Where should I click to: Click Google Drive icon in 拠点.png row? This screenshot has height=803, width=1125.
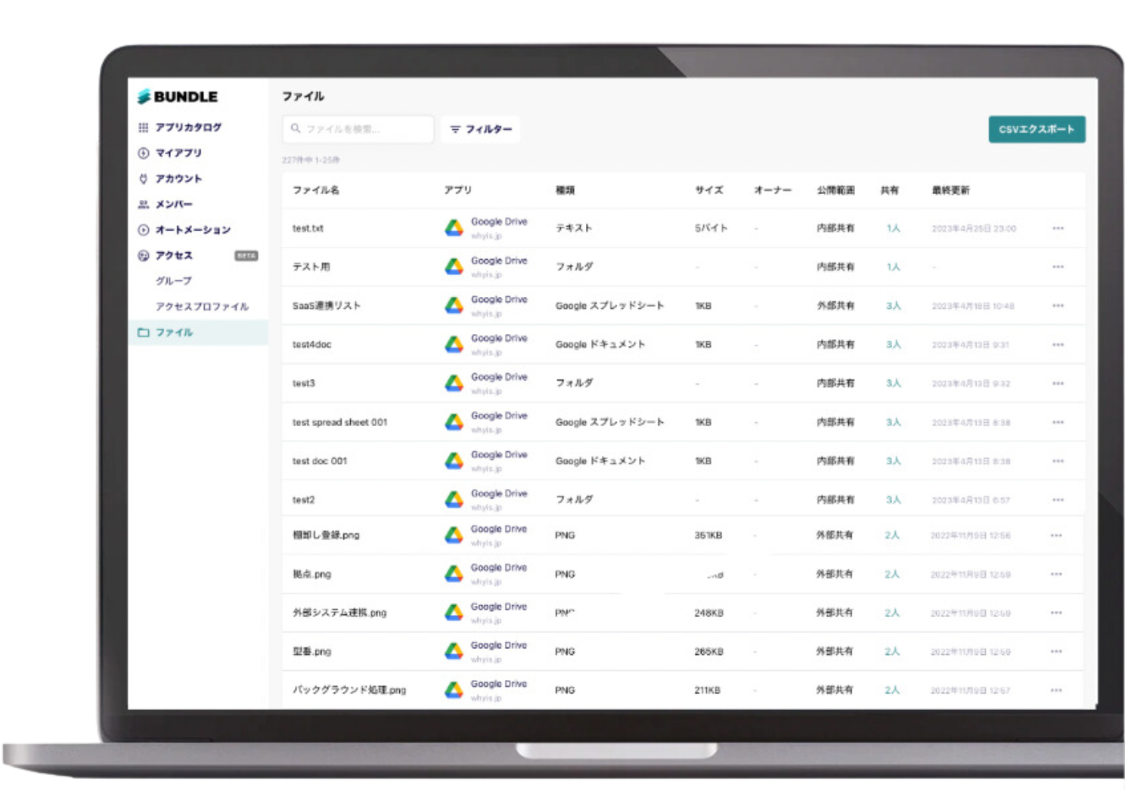point(454,574)
